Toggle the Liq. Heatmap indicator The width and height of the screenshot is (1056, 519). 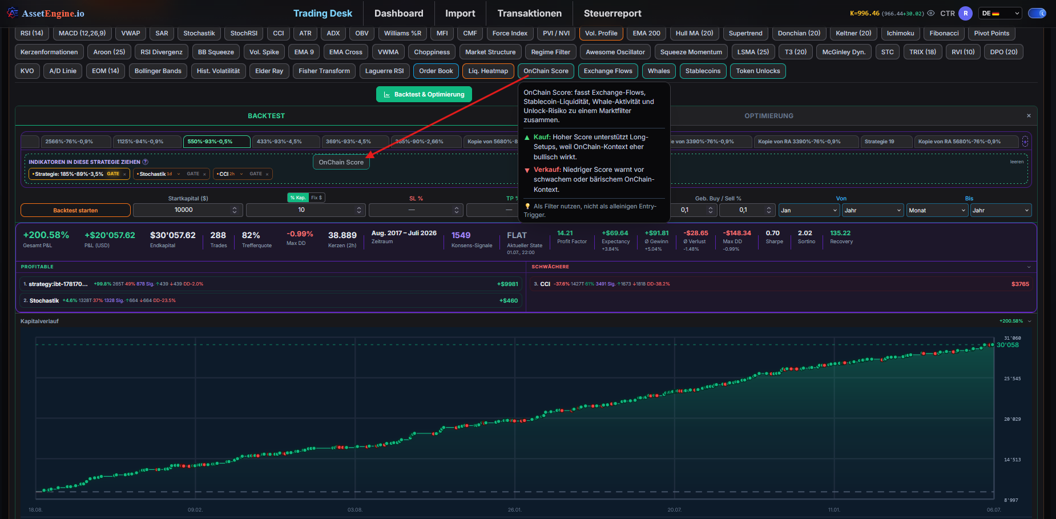click(x=488, y=71)
